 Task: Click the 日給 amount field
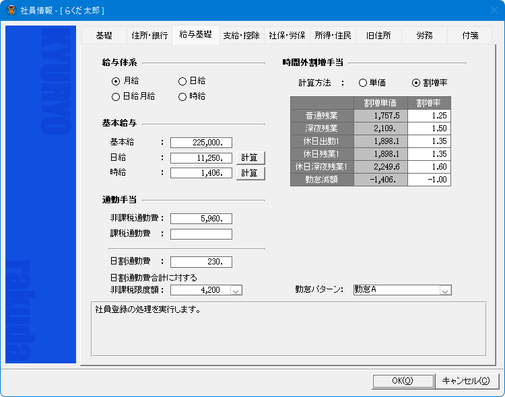(201, 158)
